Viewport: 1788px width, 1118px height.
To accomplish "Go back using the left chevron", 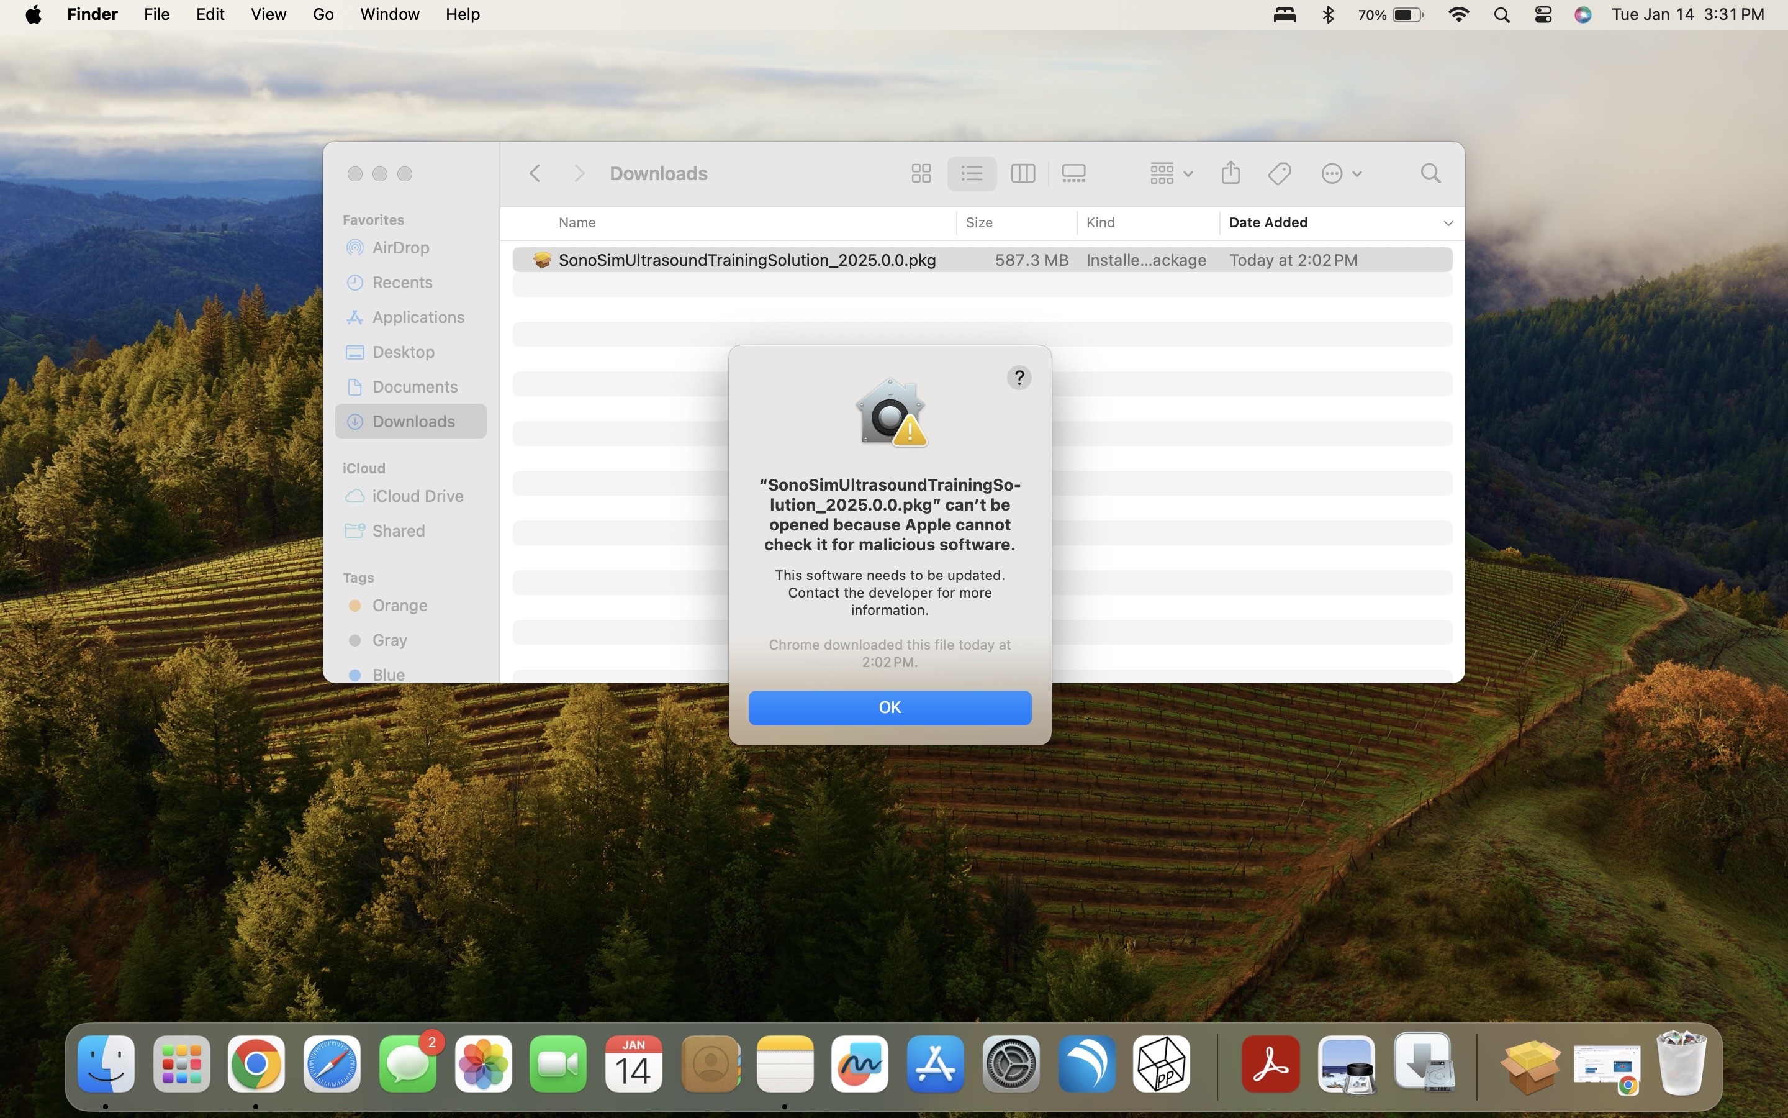I will (x=535, y=174).
